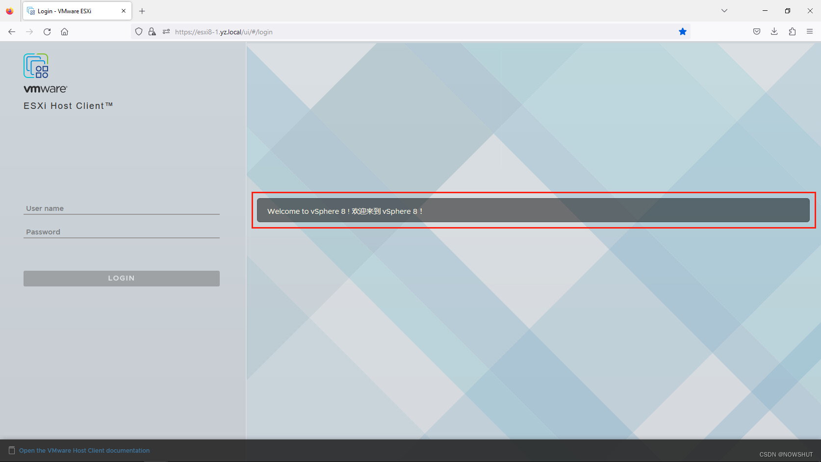Select the Login - VMware ESXi tab

click(77, 11)
